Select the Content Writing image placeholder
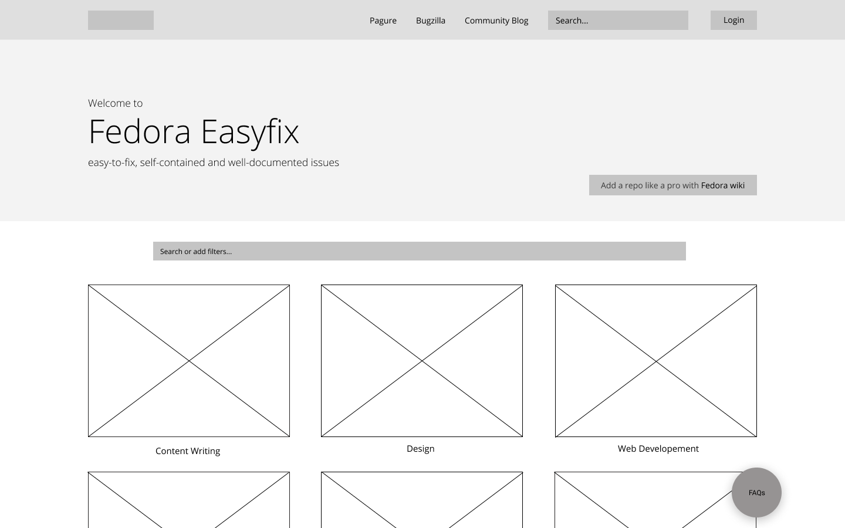The width and height of the screenshot is (845, 528). 189,361
